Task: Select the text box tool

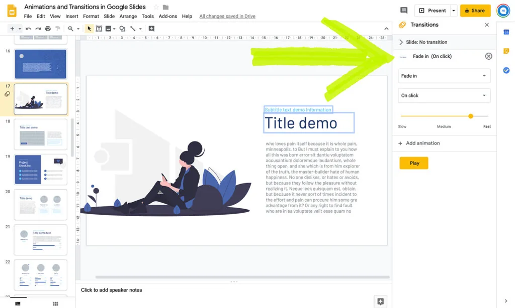Action: (x=99, y=29)
